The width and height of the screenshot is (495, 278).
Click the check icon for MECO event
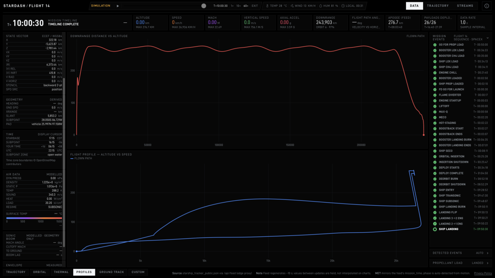(x=434, y=118)
